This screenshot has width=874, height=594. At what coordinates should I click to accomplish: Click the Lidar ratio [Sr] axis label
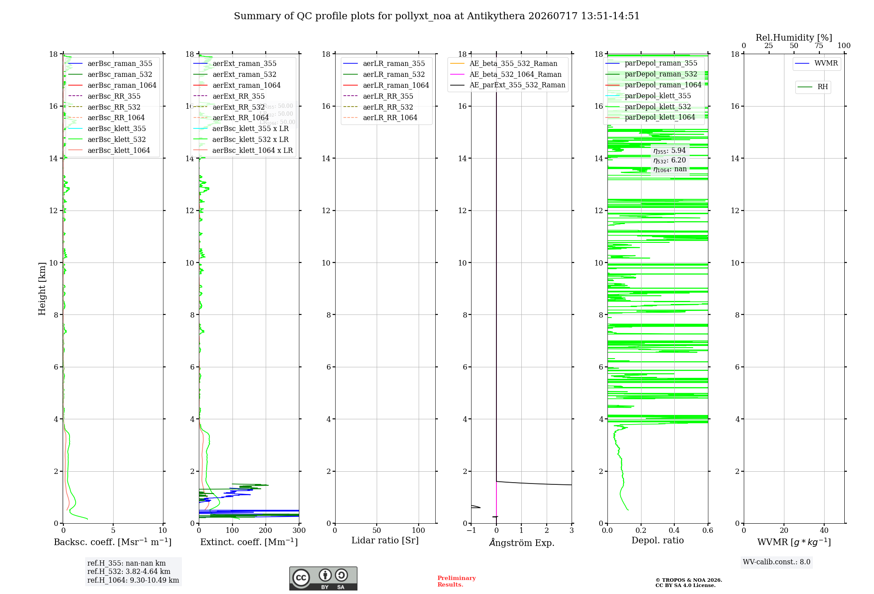click(385, 541)
